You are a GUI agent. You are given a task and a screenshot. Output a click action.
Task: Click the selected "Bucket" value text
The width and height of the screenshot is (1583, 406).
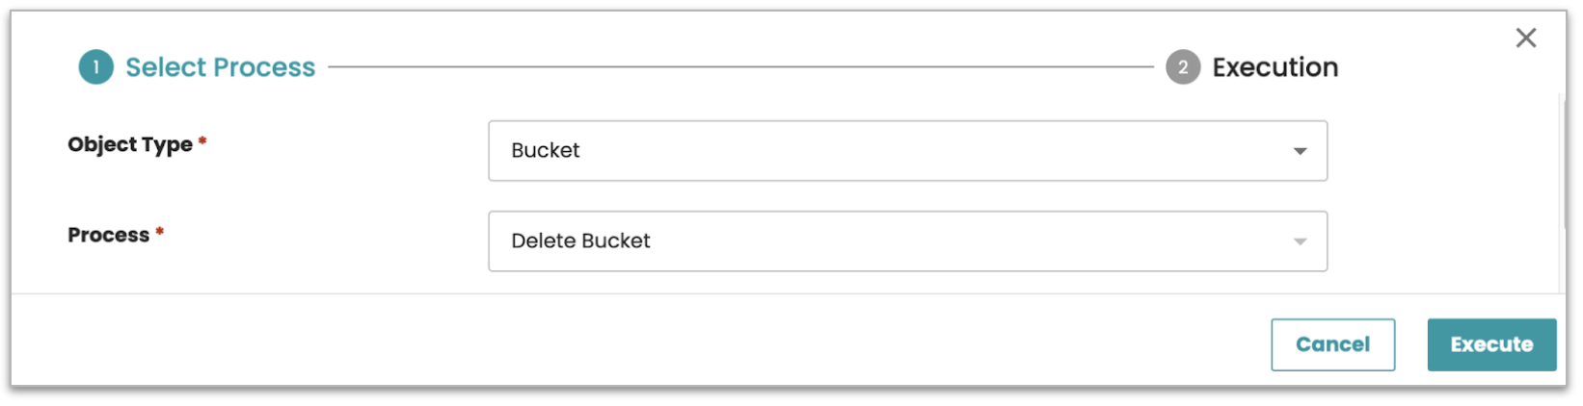click(546, 151)
